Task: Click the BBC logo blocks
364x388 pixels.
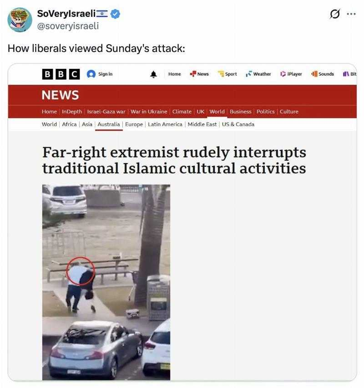Action: (x=61, y=74)
